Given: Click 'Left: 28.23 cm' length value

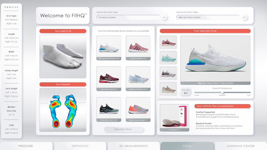Looking at the screenshot, I should pos(11,38).
